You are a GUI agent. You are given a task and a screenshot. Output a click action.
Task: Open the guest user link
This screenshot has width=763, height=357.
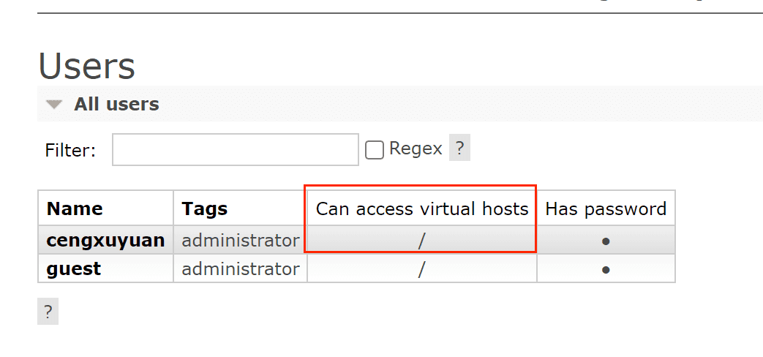click(x=74, y=269)
